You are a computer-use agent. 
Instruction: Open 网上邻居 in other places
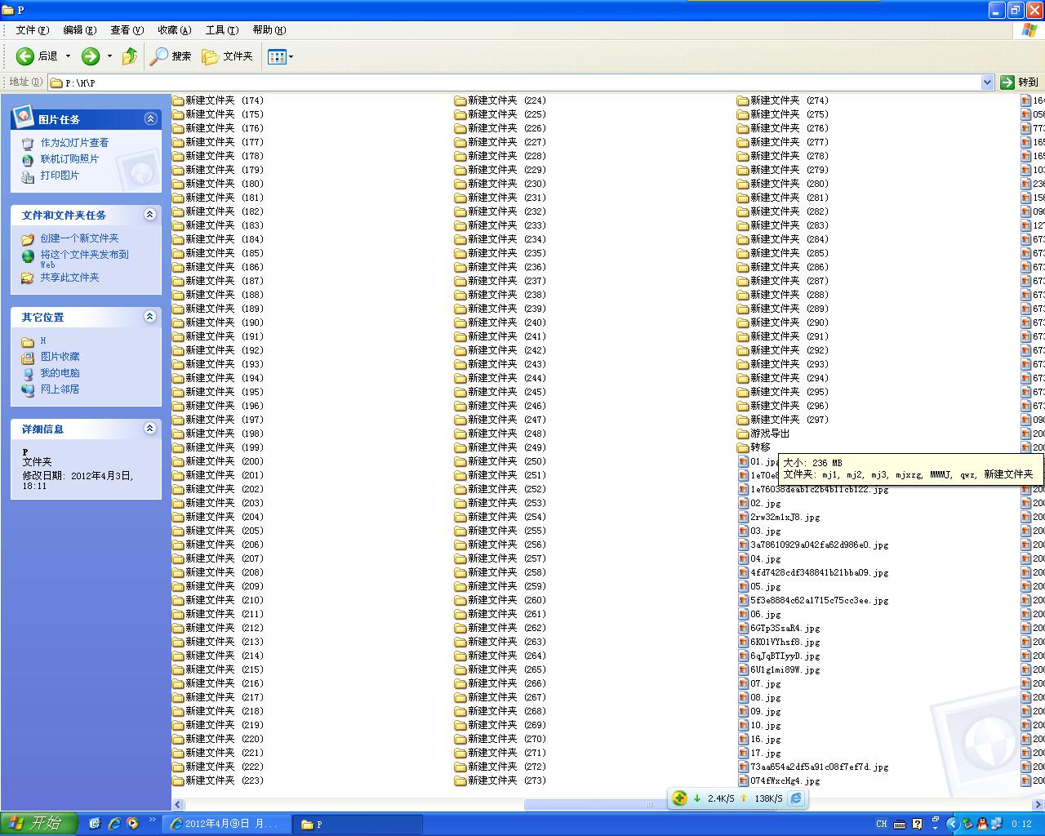pyautogui.click(x=60, y=389)
